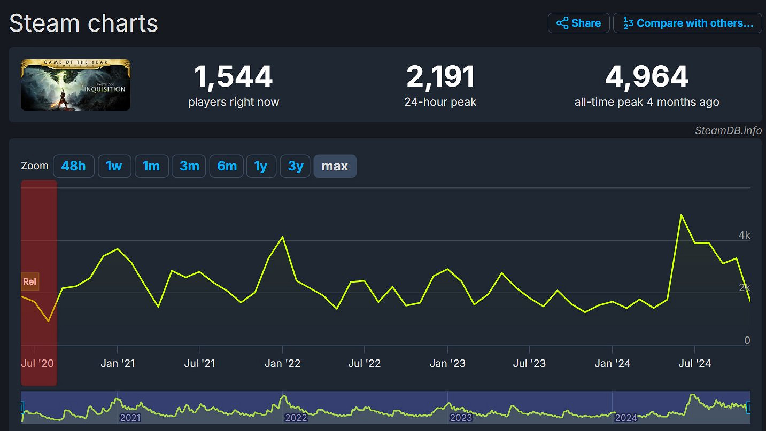
Task: Set chart zoom to 48h
Action: click(x=73, y=166)
